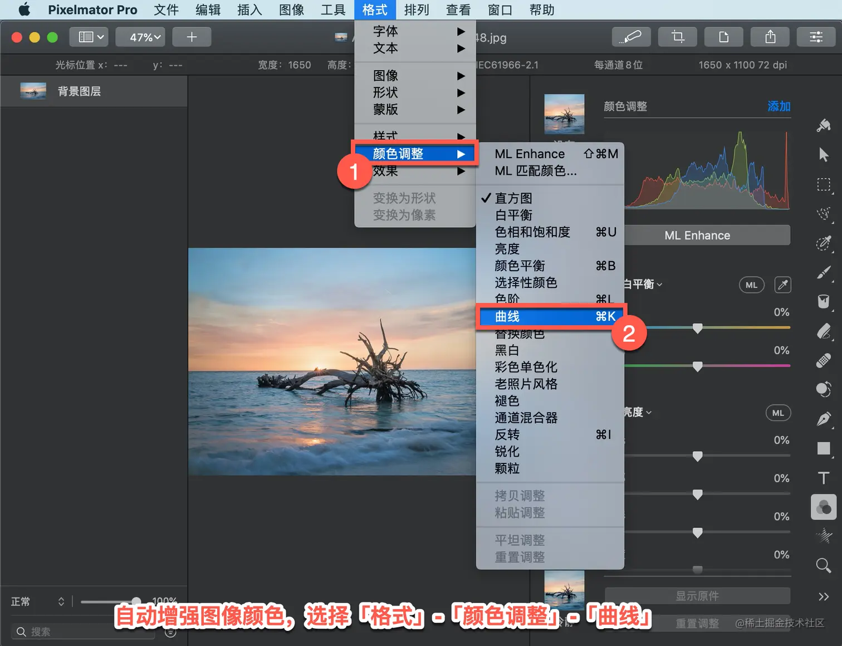The image size is (842, 646).
Task: Select 颜色调整 in the 格式 menu
Action: pyautogui.click(x=415, y=154)
